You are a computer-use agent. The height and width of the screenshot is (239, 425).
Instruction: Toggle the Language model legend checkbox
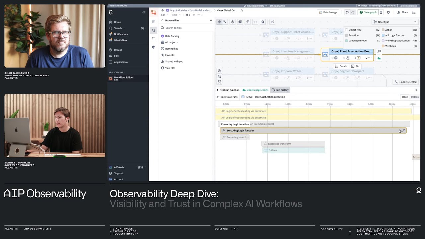[347, 41]
